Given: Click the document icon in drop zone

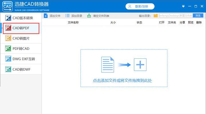Looking at the screenshot, I should click(108, 65).
